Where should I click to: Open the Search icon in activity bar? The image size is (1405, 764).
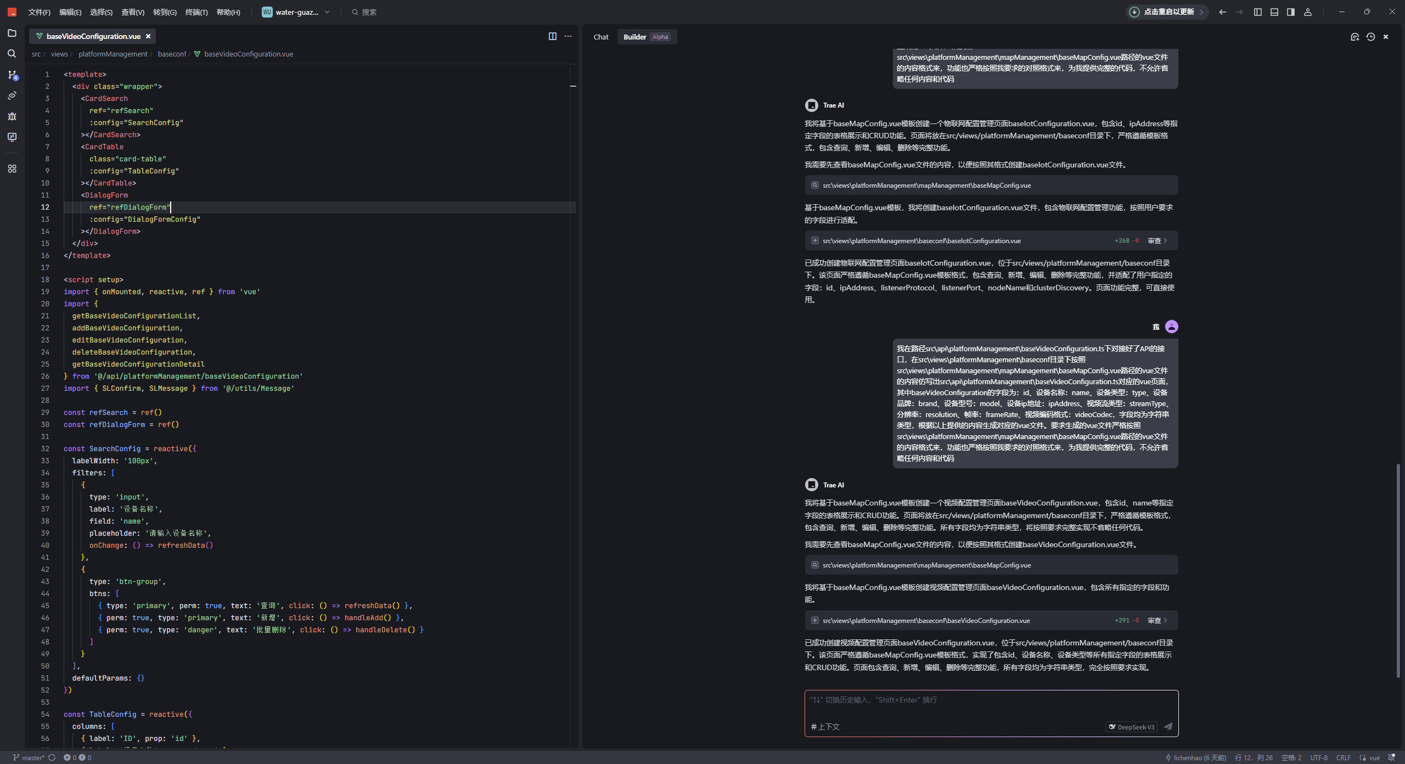point(12,54)
